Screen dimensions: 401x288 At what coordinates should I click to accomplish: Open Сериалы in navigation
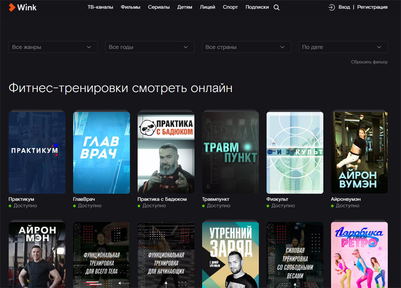[x=159, y=8]
